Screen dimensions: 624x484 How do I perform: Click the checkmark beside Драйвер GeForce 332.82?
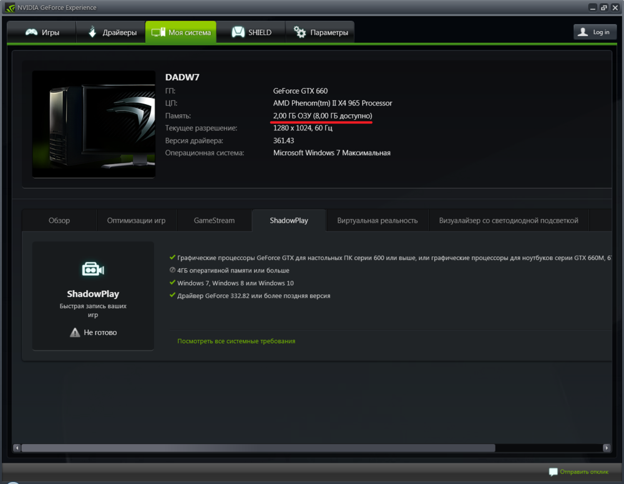tap(172, 295)
